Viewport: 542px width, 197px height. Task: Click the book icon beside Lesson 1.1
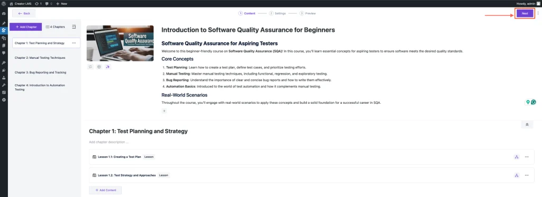coord(94,157)
